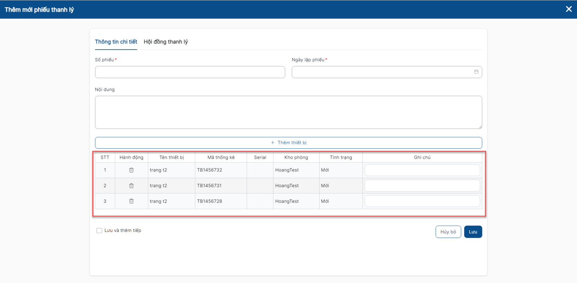Viewport: 577px width, 283px height.
Task: Click the Tên thiết bị column header
Action: pos(172,157)
